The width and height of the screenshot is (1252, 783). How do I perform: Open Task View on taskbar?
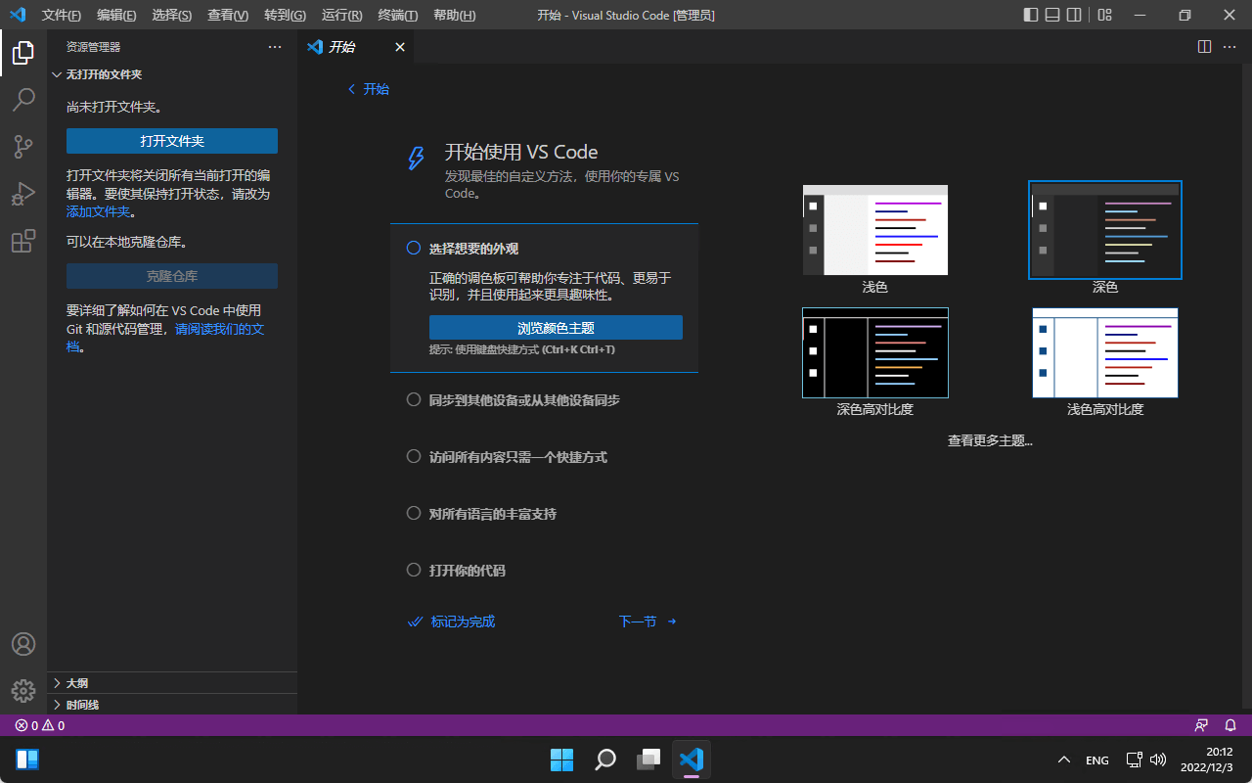[648, 760]
